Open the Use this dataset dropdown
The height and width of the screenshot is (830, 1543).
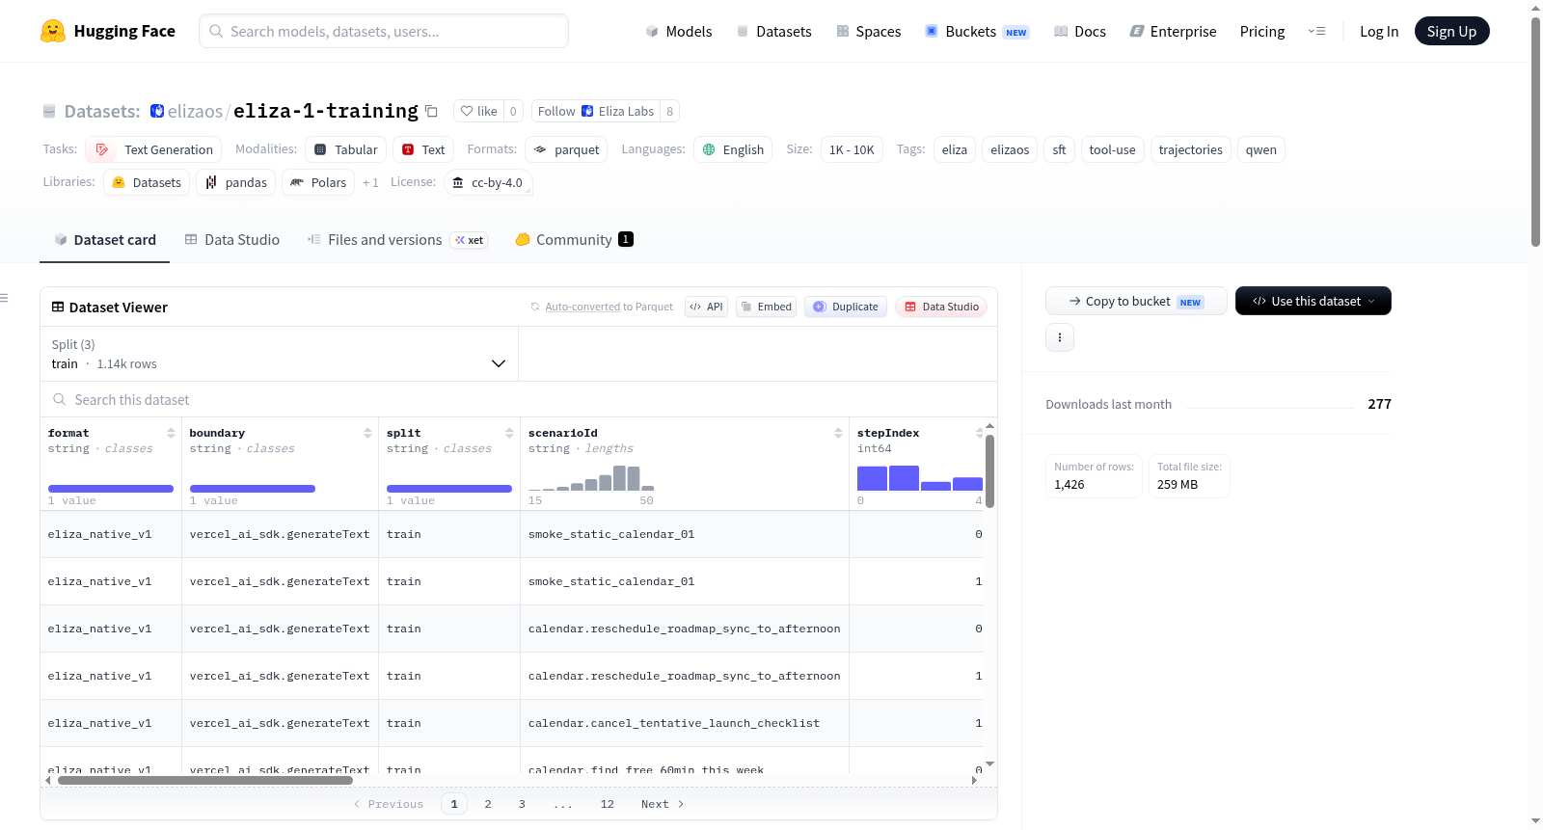(x=1313, y=301)
